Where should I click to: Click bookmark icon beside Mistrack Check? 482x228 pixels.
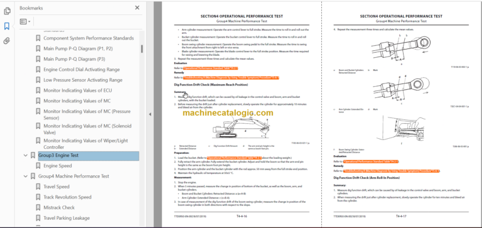[x=38, y=208]
